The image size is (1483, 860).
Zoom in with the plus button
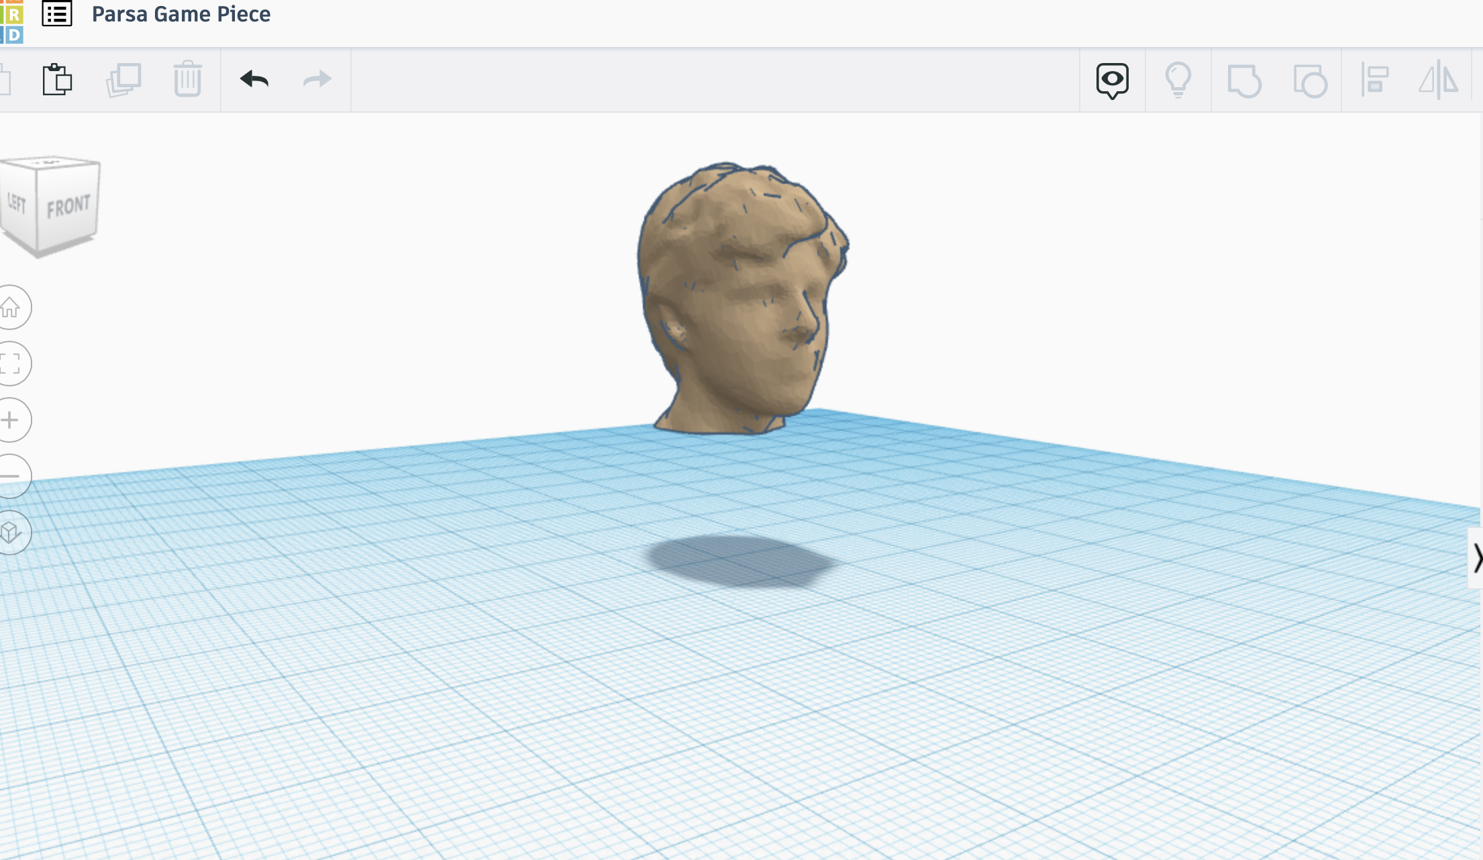pyautogui.click(x=11, y=420)
